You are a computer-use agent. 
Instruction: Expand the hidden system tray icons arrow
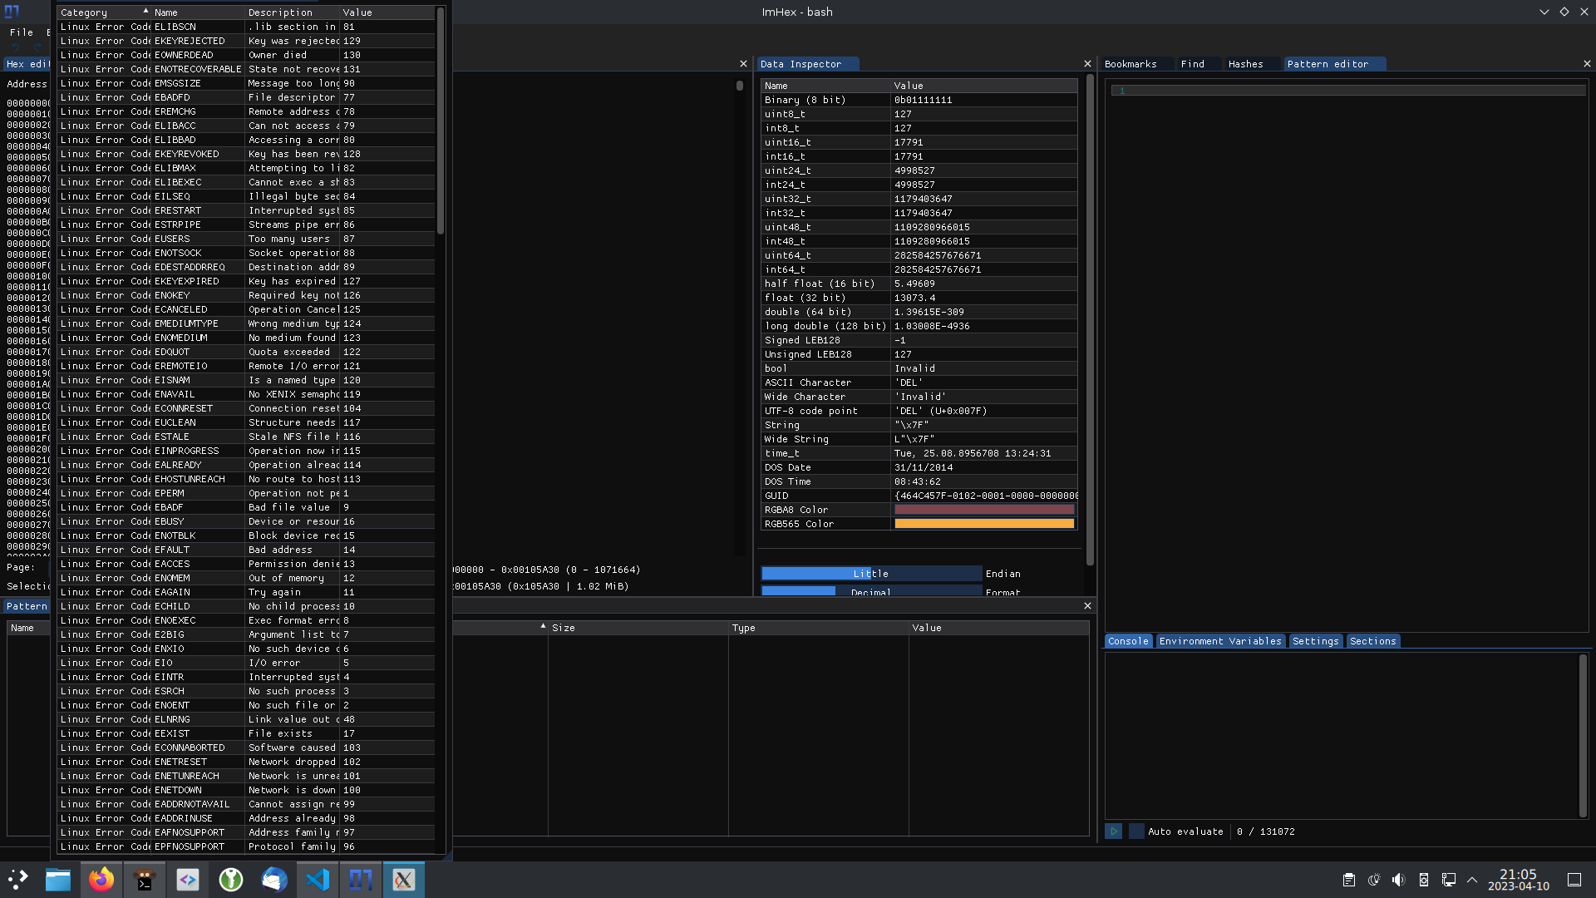click(x=1472, y=880)
